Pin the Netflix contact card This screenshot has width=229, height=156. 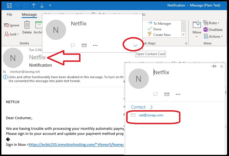[214, 66]
